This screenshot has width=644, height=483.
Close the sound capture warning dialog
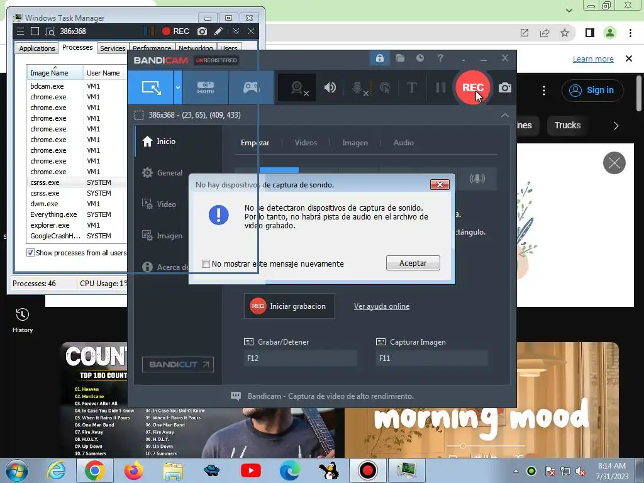point(440,185)
